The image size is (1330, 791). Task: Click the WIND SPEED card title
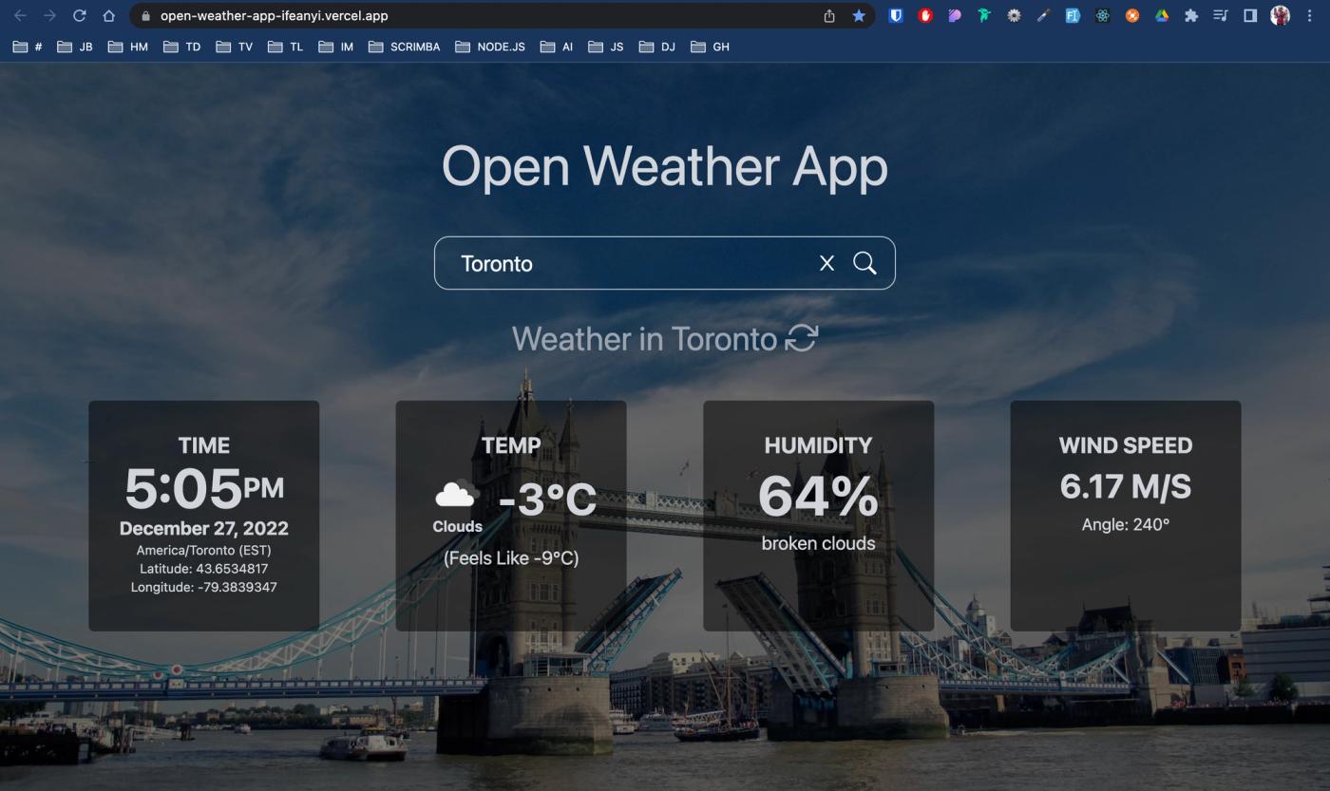(x=1126, y=445)
